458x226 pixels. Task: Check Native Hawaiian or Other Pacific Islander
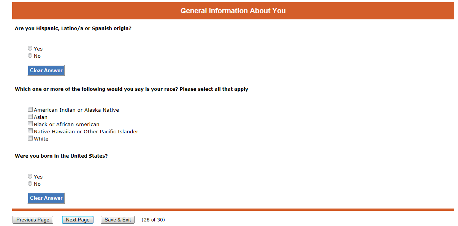click(30, 131)
